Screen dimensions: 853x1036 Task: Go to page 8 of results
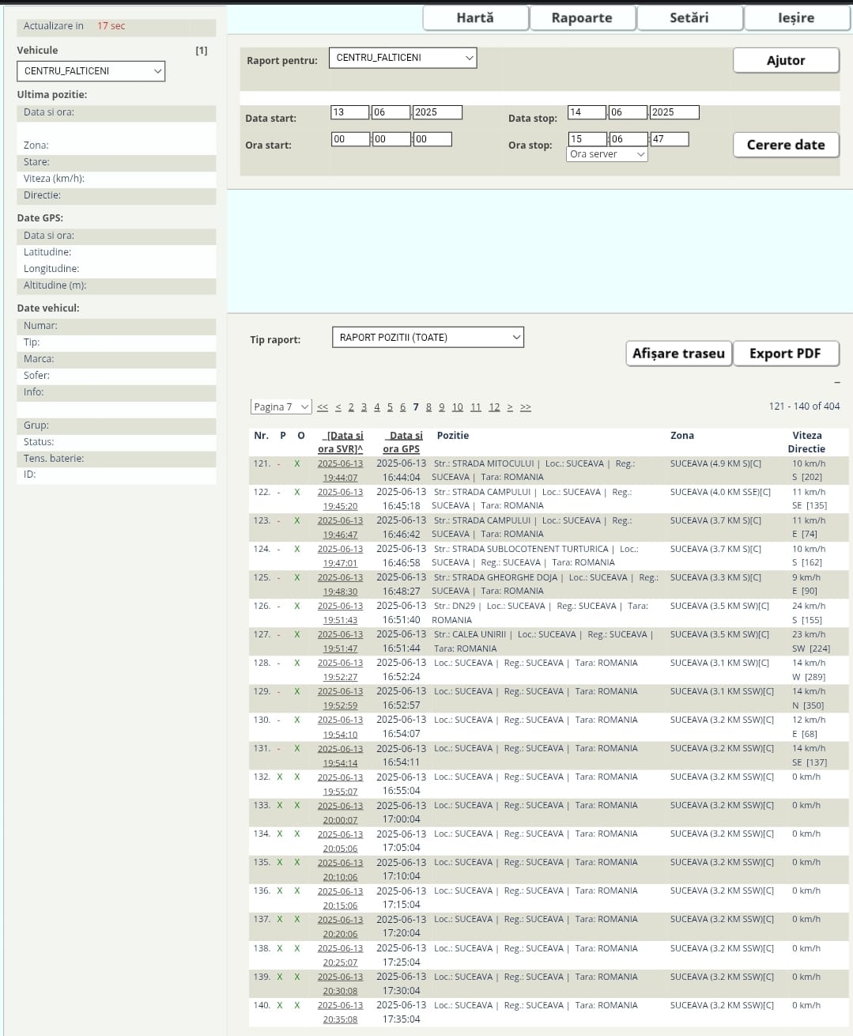click(428, 407)
